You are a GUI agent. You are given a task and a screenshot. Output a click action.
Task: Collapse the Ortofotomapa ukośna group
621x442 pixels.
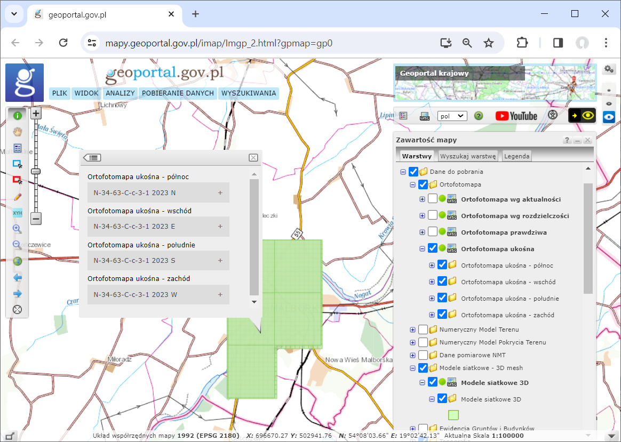click(422, 248)
